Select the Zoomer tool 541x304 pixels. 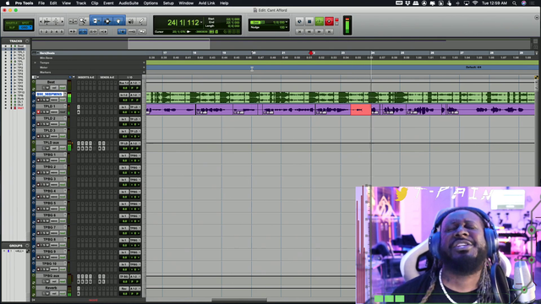pyautogui.click(x=84, y=21)
